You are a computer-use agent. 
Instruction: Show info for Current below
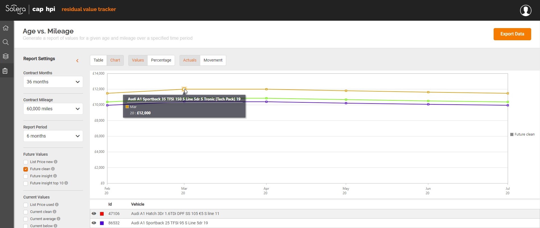[55, 226]
